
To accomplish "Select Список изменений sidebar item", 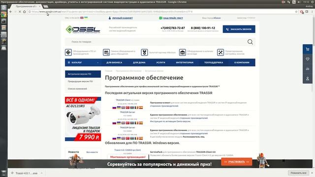I will (x=83, y=88).
